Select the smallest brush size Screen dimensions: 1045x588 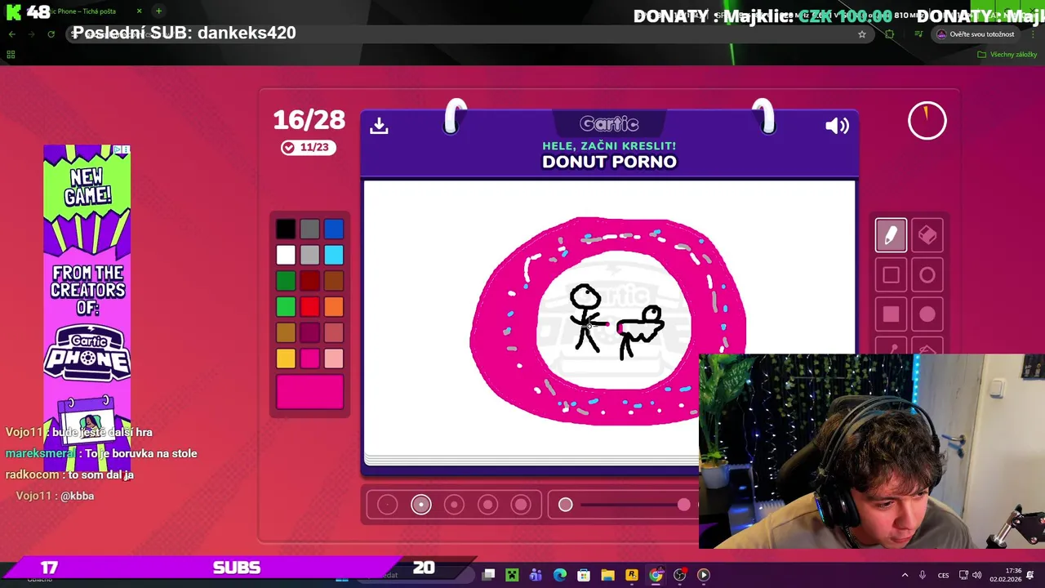388,505
